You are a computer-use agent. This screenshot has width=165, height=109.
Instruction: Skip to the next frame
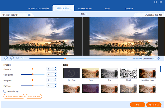pos(22,58)
